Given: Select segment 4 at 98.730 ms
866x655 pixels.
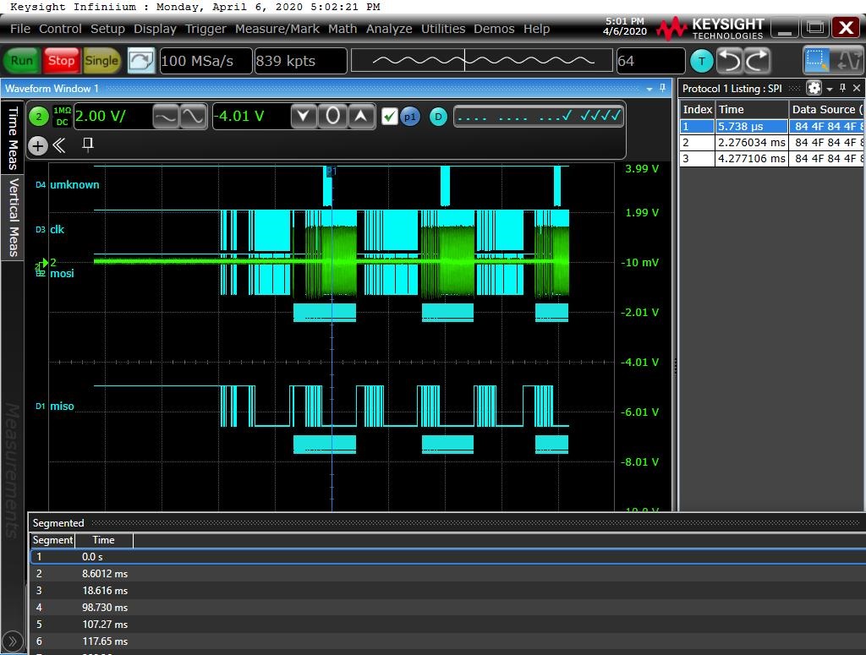Looking at the screenshot, I should coord(105,607).
